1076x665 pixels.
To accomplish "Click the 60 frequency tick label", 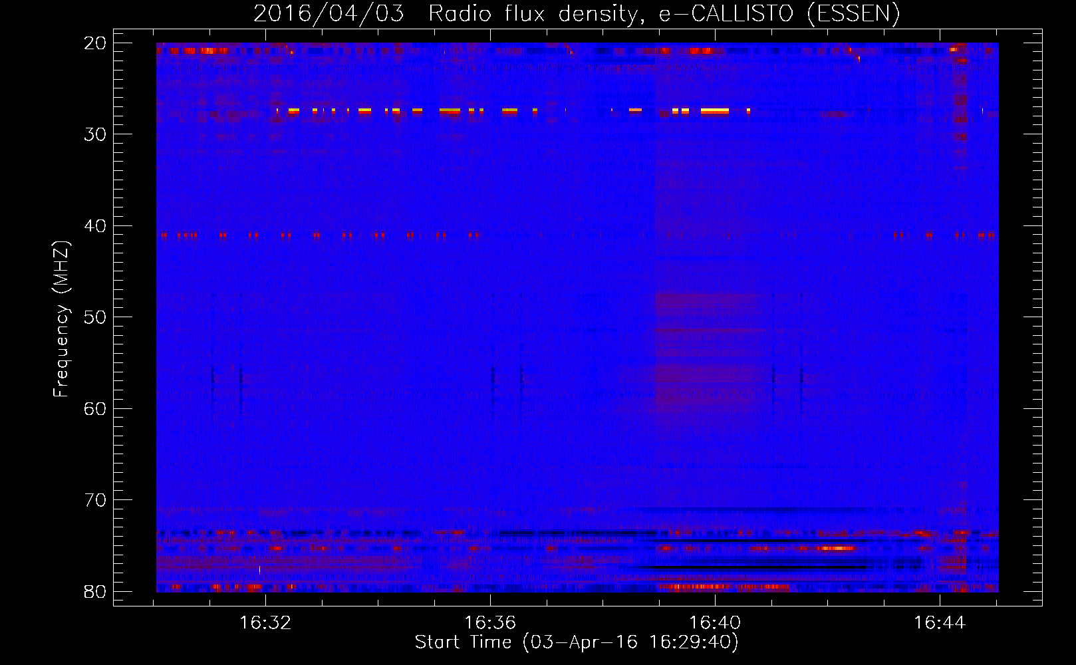I will (x=96, y=408).
